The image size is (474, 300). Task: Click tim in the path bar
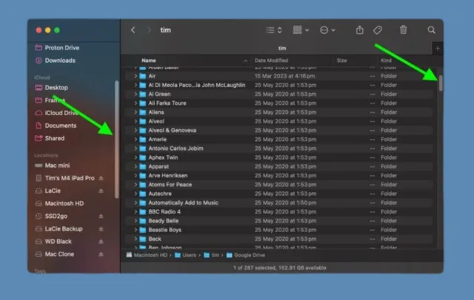coord(212,255)
